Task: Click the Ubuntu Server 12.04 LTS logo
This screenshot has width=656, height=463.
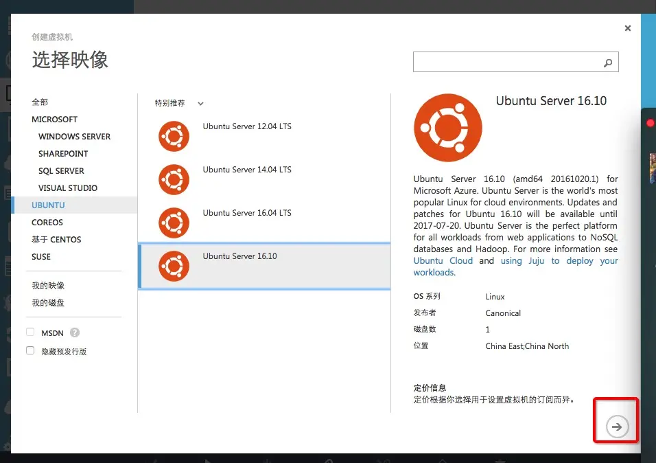Action: [x=174, y=136]
